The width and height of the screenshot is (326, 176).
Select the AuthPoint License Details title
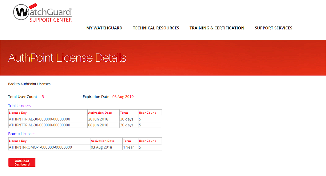pos(67,58)
